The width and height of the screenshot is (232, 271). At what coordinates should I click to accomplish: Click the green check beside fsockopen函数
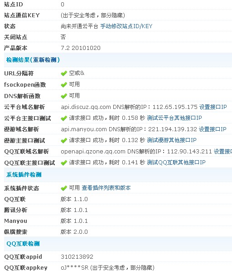(x=64, y=84)
